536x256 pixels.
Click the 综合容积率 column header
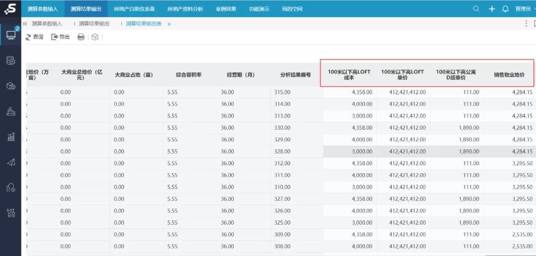pos(189,74)
